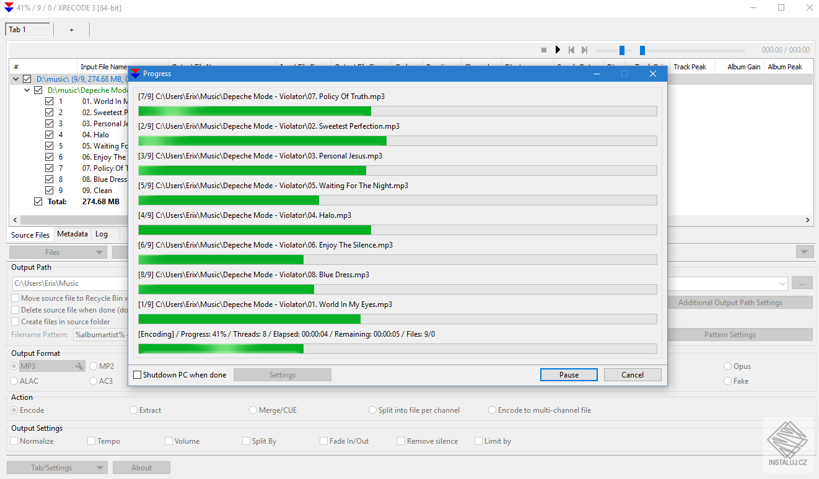Switch to Tab 1
This screenshot has height=479, width=819.
click(27, 30)
